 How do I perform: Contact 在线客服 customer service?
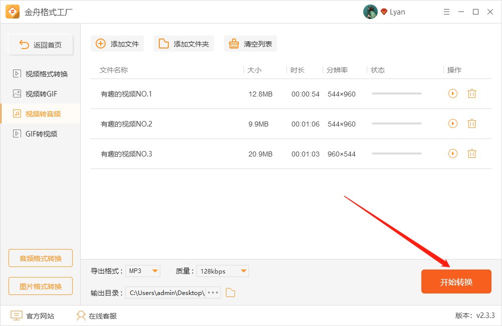click(x=80, y=315)
